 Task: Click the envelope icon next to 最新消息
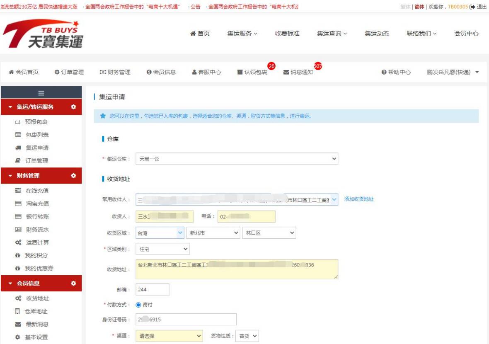tap(18, 325)
